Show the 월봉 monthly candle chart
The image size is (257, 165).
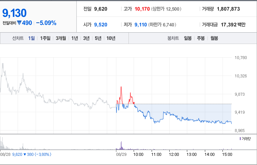point(214,38)
